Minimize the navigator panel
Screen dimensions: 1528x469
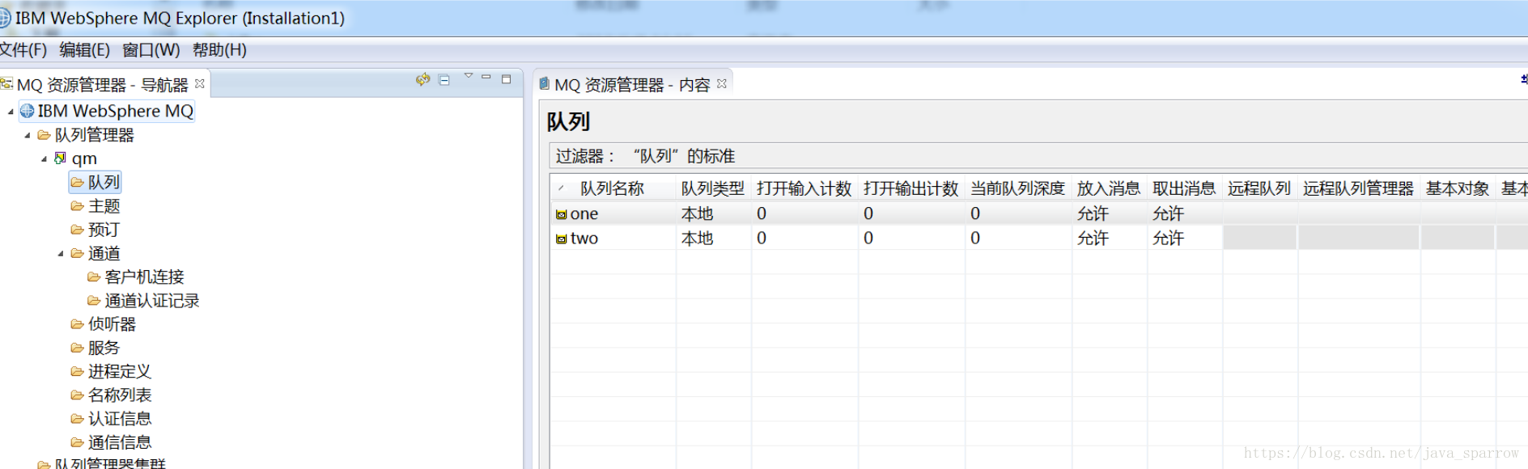[x=486, y=77]
